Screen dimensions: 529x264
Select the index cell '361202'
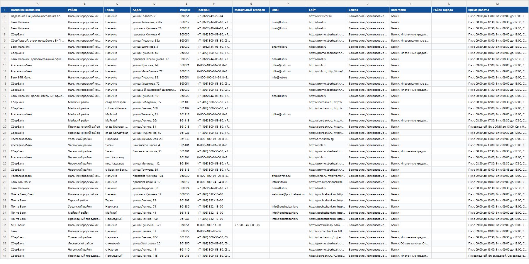click(186, 200)
